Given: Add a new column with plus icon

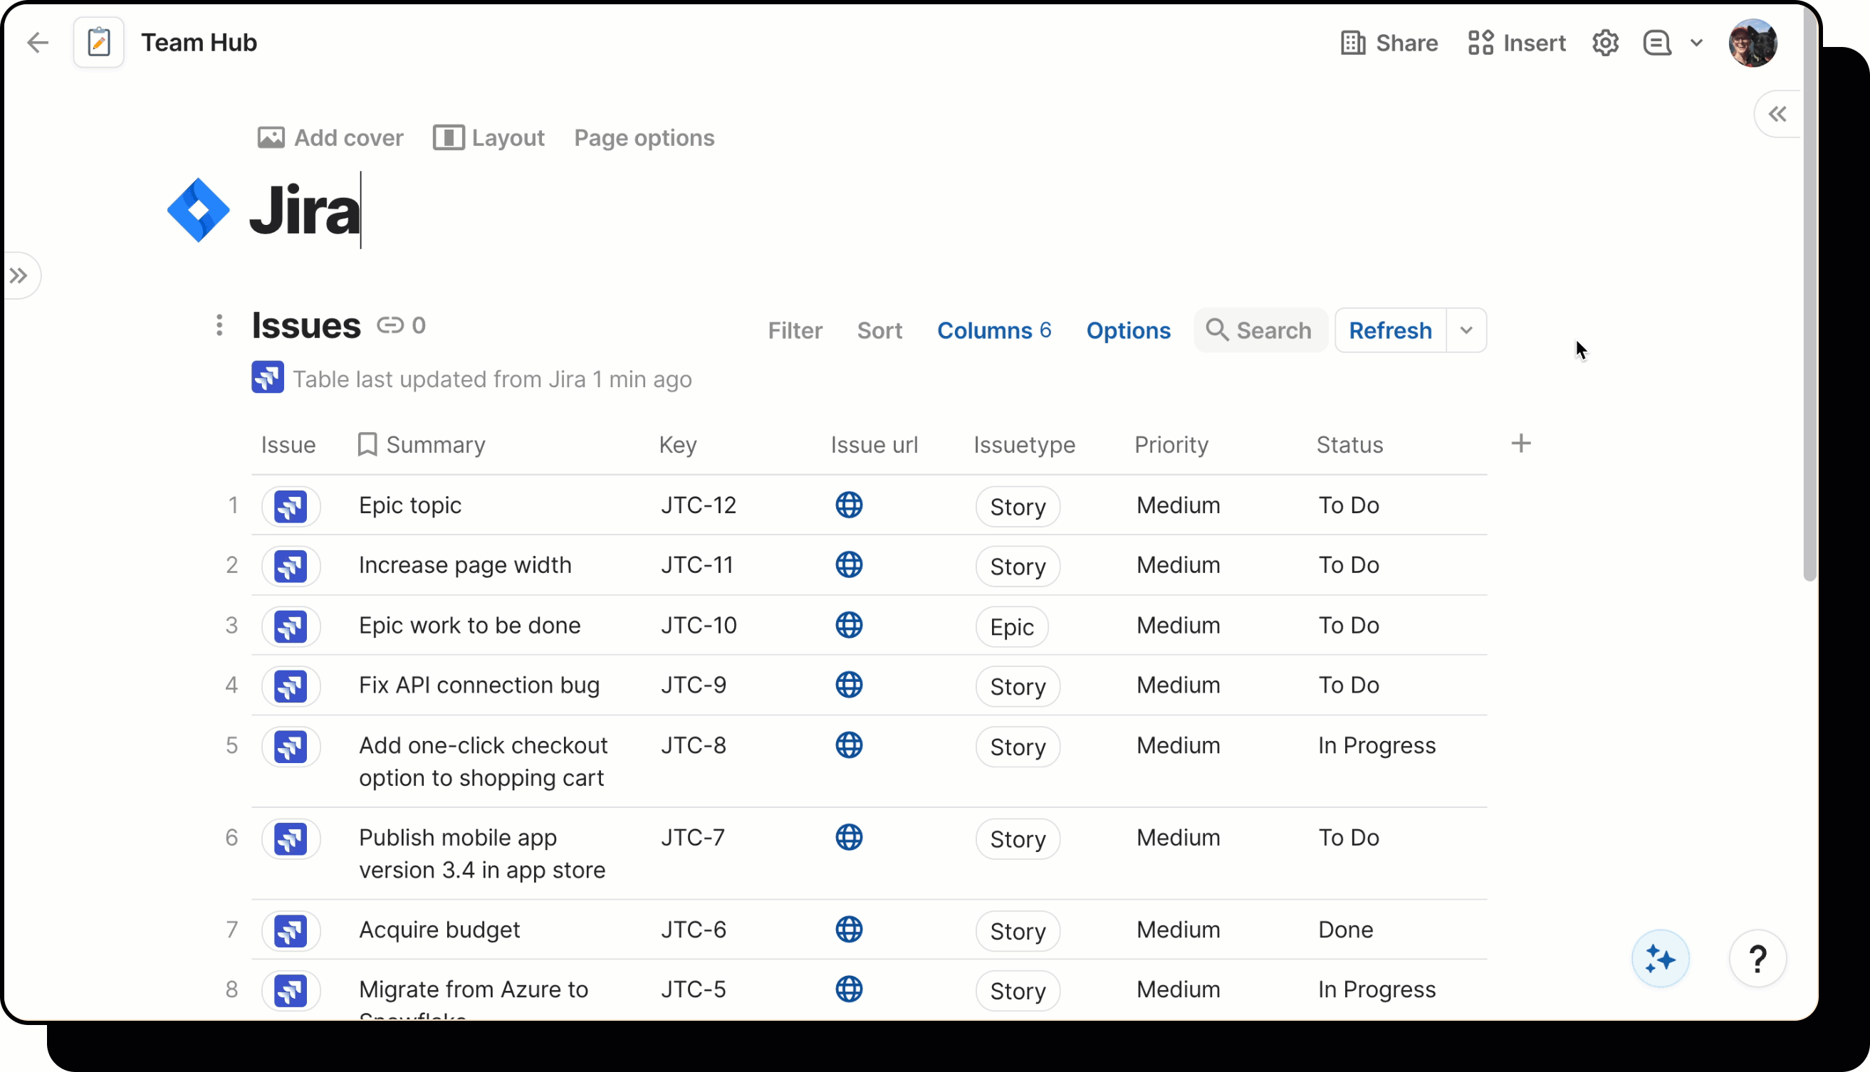Looking at the screenshot, I should tap(1521, 444).
